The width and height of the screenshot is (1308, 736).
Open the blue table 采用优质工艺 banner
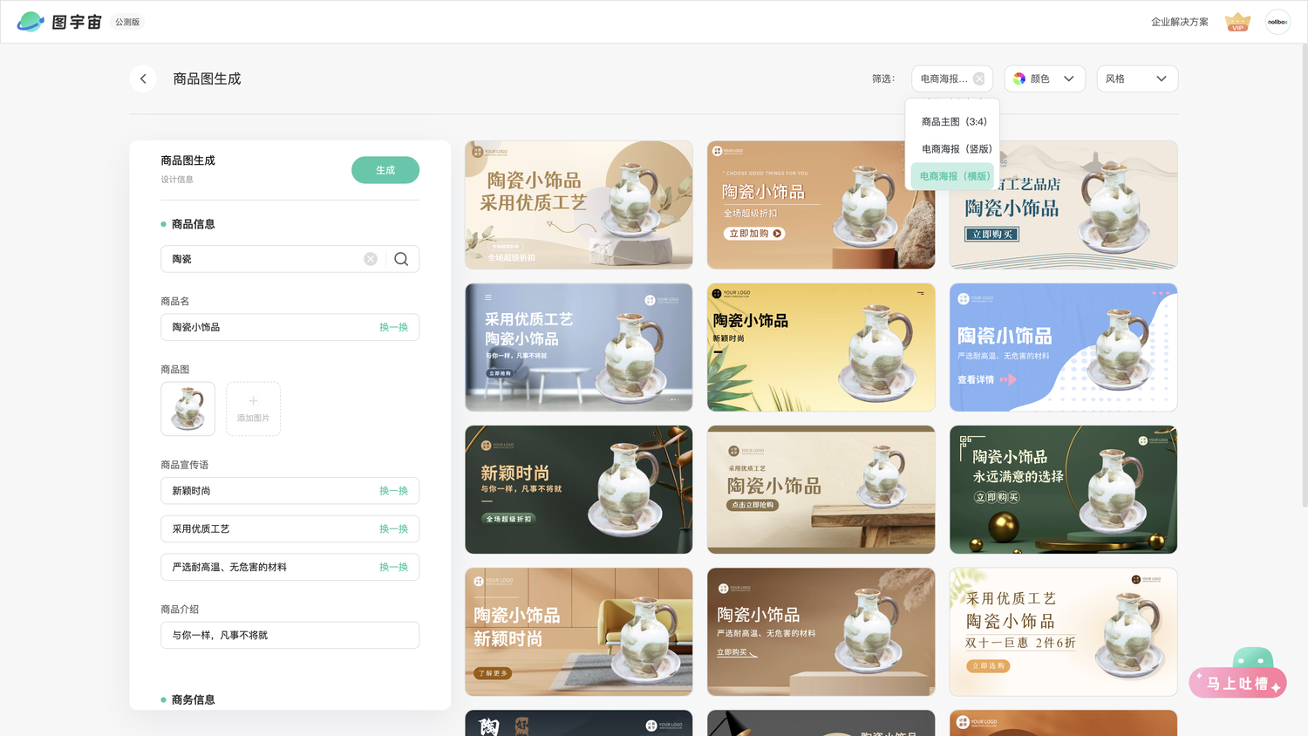click(579, 347)
